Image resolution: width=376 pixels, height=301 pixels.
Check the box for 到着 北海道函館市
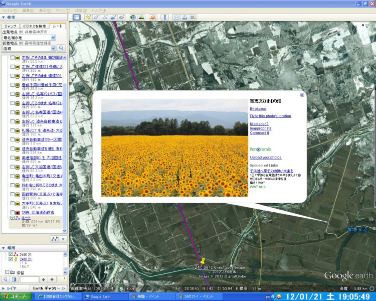(x=13, y=212)
